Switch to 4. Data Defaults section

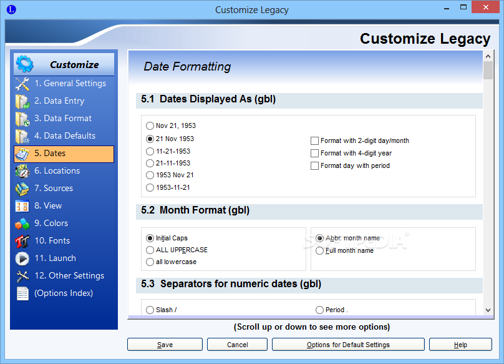pyautogui.click(x=64, y=136)
